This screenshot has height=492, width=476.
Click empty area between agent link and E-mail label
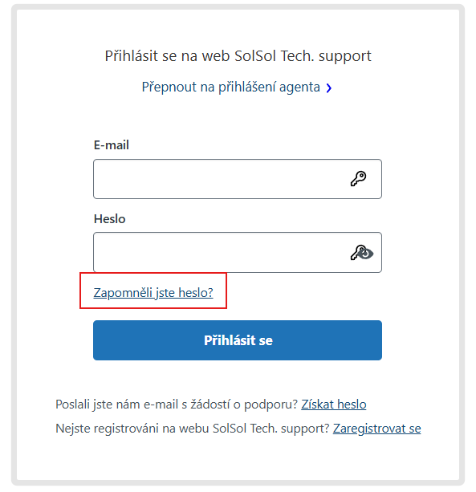pyautogui.click(x=238, y=118)
